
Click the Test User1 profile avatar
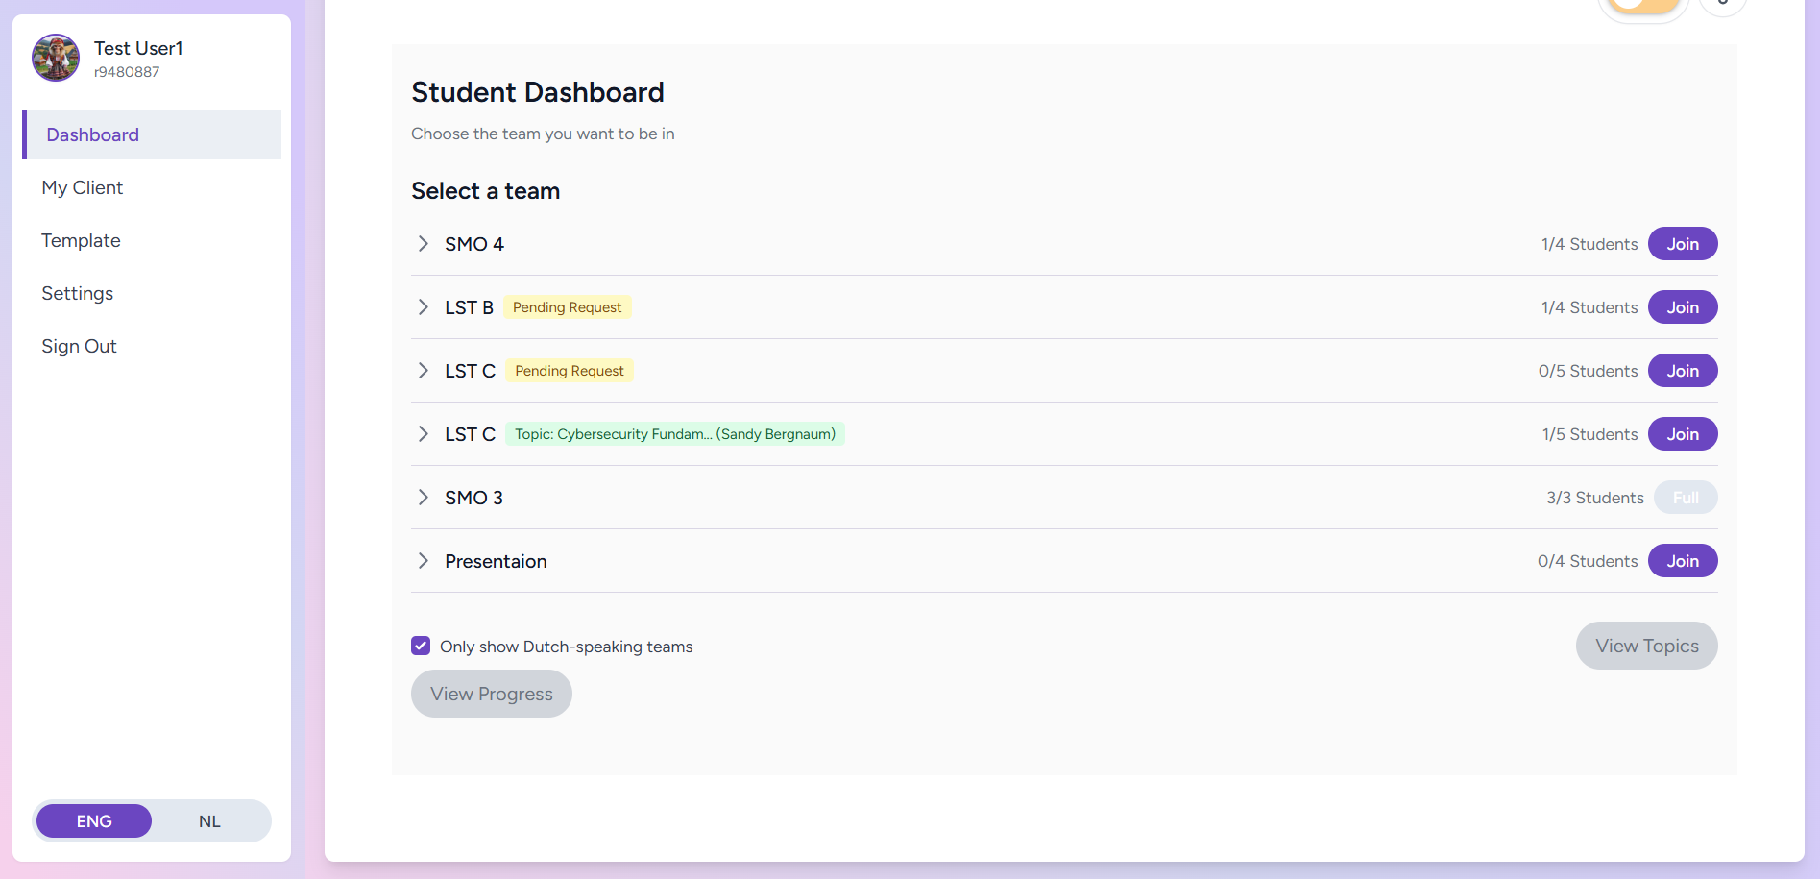[56, 58]
